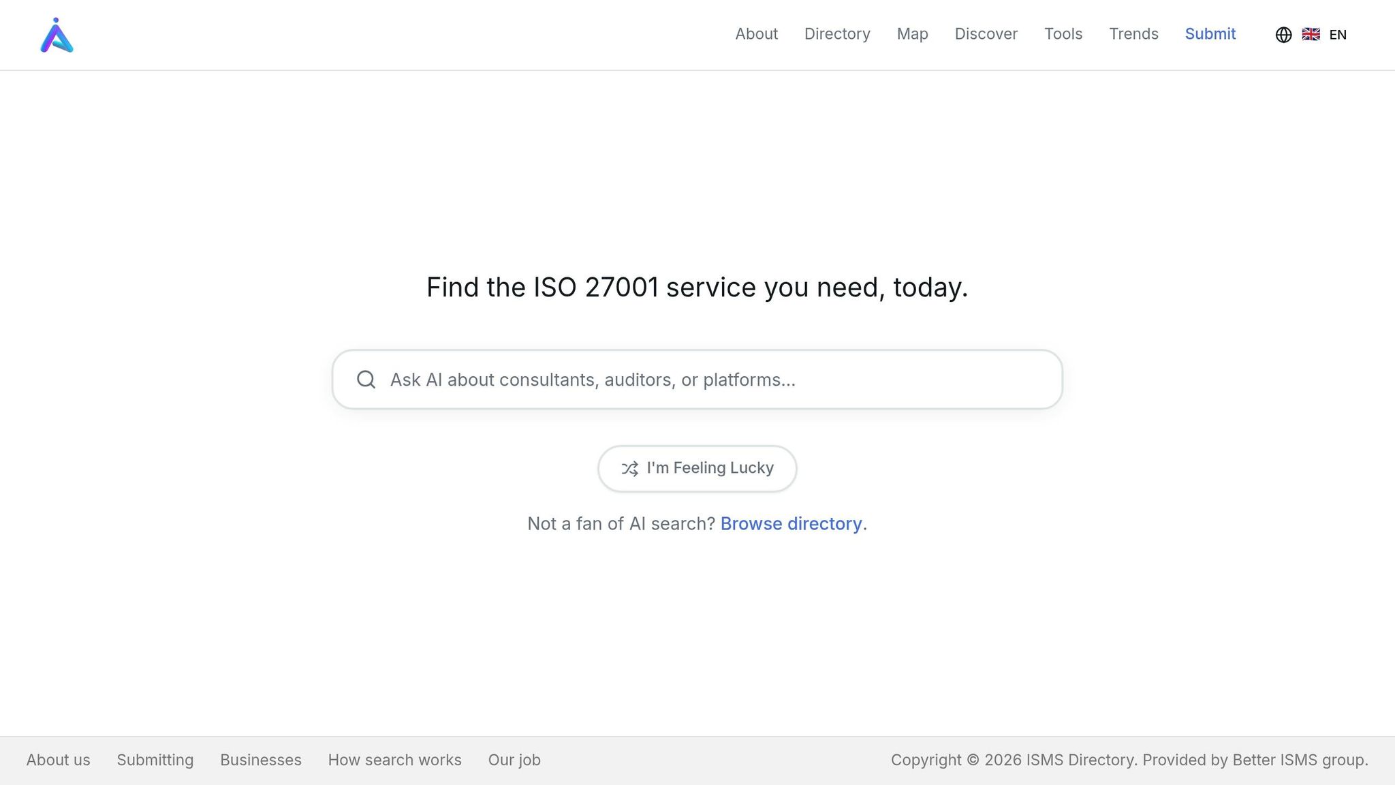
Task: Click the magnifying glass search icon
Action: pos(366,380)
